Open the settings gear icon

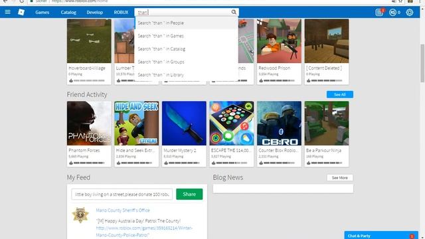(410, 12)
